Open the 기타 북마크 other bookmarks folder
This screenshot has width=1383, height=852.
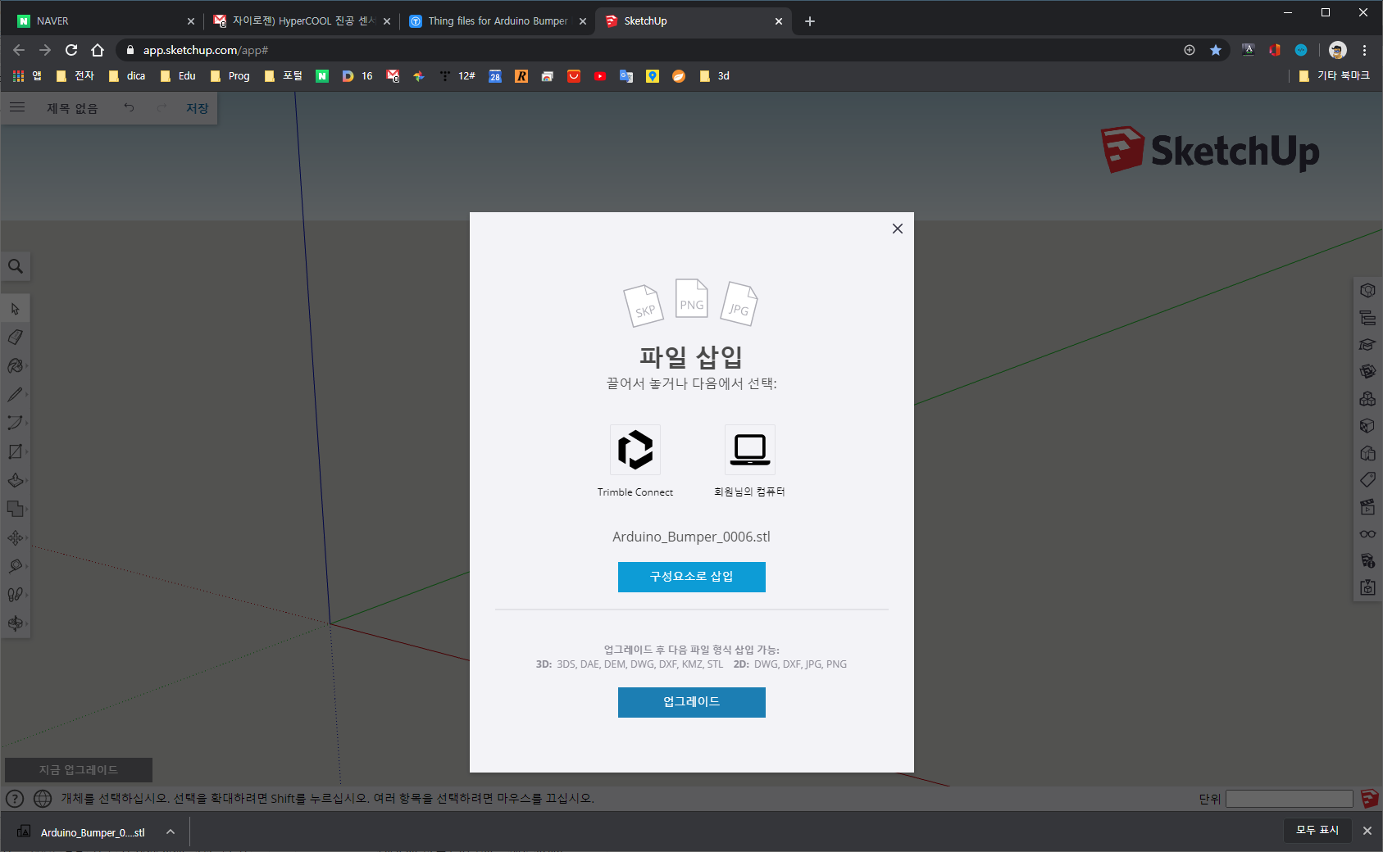[x=1335, y=75]
